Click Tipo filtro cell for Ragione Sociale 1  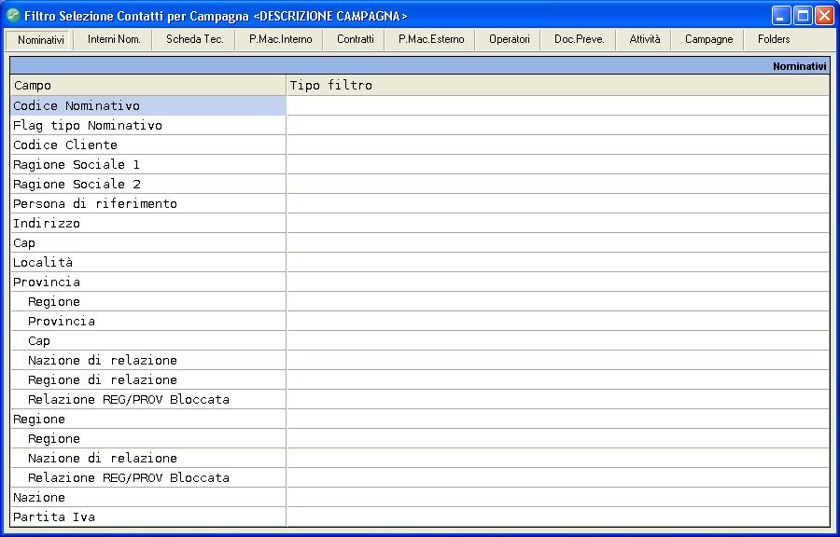point(558,165)
